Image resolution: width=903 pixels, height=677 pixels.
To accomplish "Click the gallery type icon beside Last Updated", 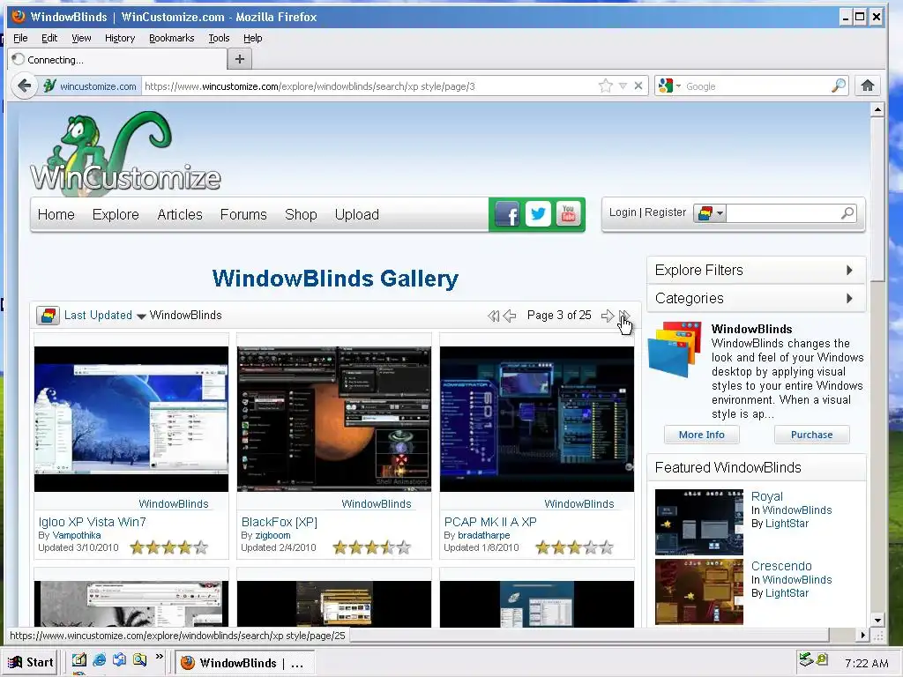I will coord(48,316).
